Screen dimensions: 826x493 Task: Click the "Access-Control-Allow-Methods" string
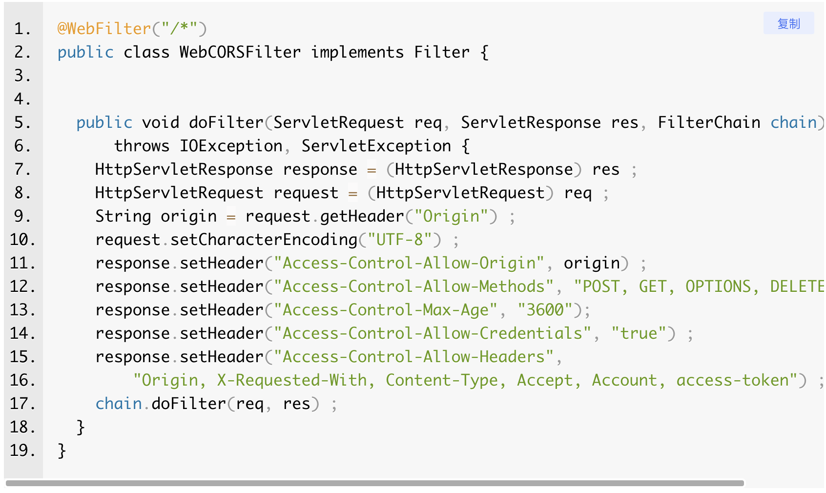coord(413,287)
